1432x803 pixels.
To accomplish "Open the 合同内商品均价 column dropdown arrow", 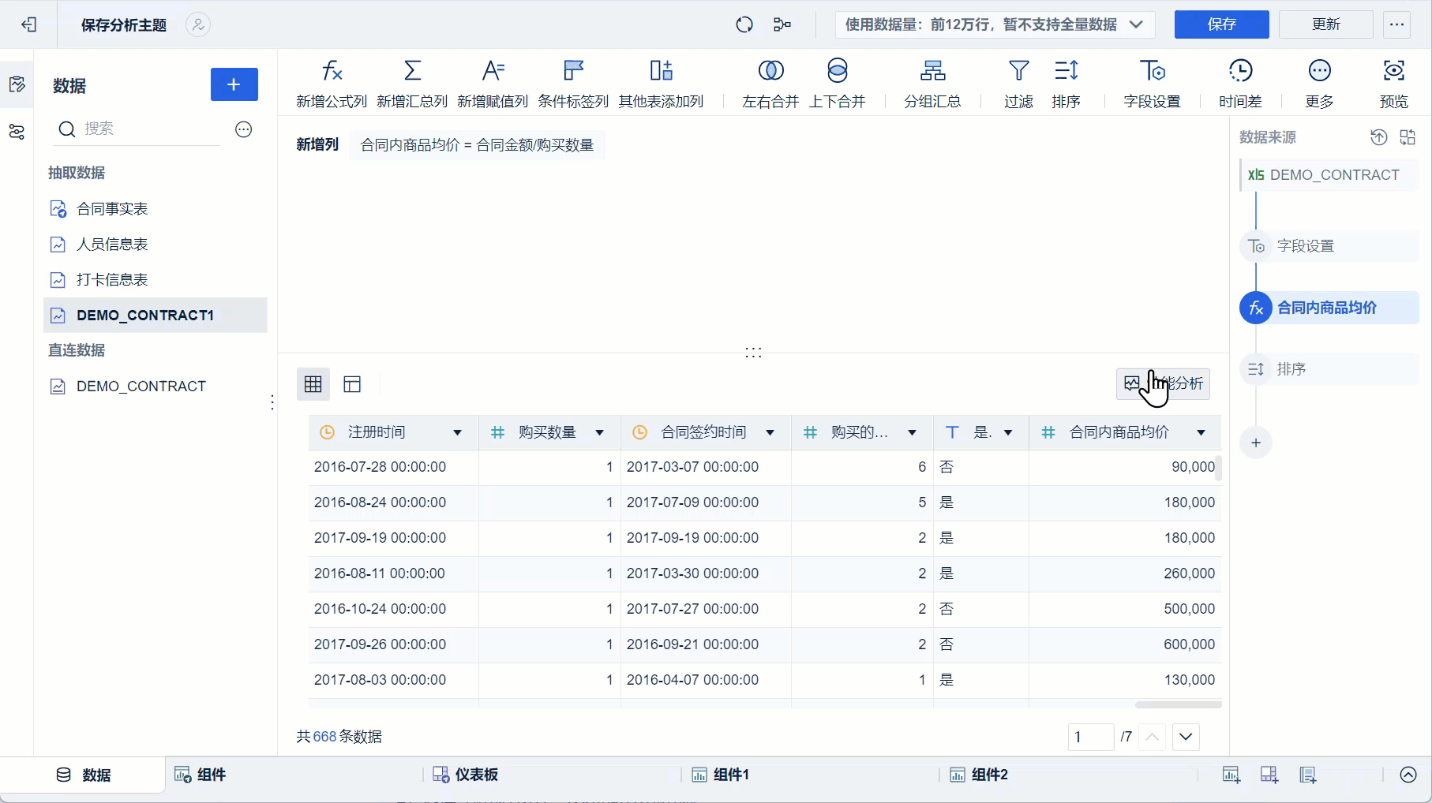I will [x=1201, y=432].
